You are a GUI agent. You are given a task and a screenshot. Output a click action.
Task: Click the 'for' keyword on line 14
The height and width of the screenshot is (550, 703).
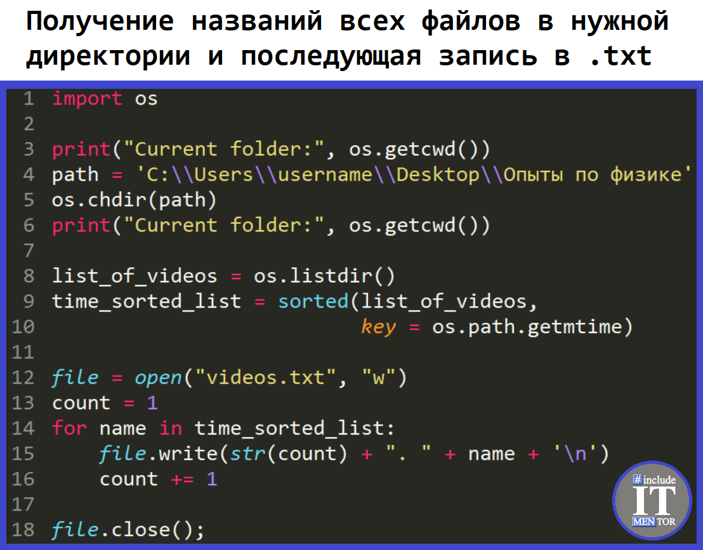point(70,428)
